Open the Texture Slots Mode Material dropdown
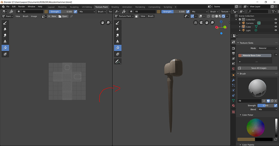Viewport: 279px width, 146px height. coord(267,48)
